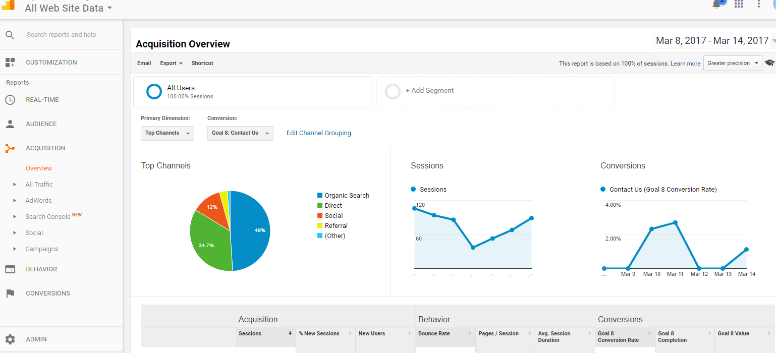Click the Pages / Session column header
776x353 pixels.
[x=505, y=337]
